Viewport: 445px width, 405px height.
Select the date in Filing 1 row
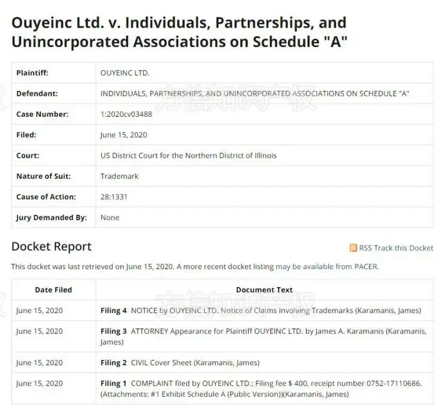pyautogui.click(x=40, y=383)
